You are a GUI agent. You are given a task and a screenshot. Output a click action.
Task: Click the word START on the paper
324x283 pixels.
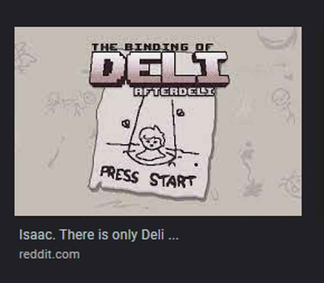(172, 180)
